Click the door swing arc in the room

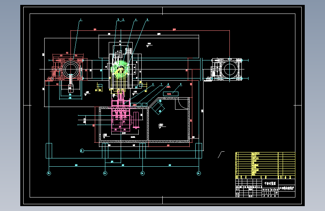click(183, 104)
